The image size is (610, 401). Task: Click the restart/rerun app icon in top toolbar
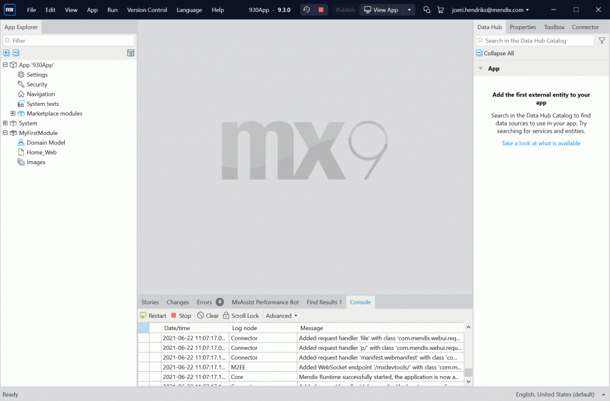coord(307,10)
